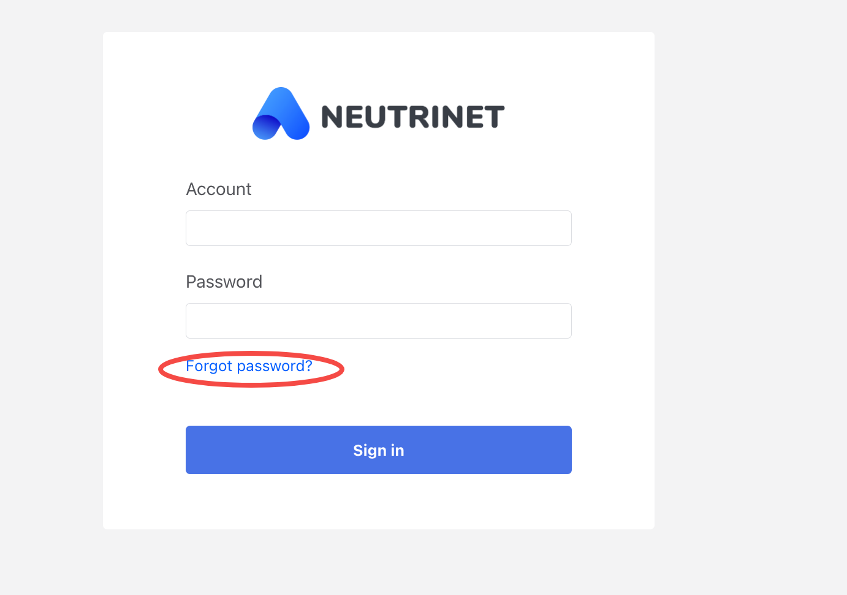Screen dimensions: 847x595
Task: Start password recovery via Forgot password?
Action: (x=249, y=366)
